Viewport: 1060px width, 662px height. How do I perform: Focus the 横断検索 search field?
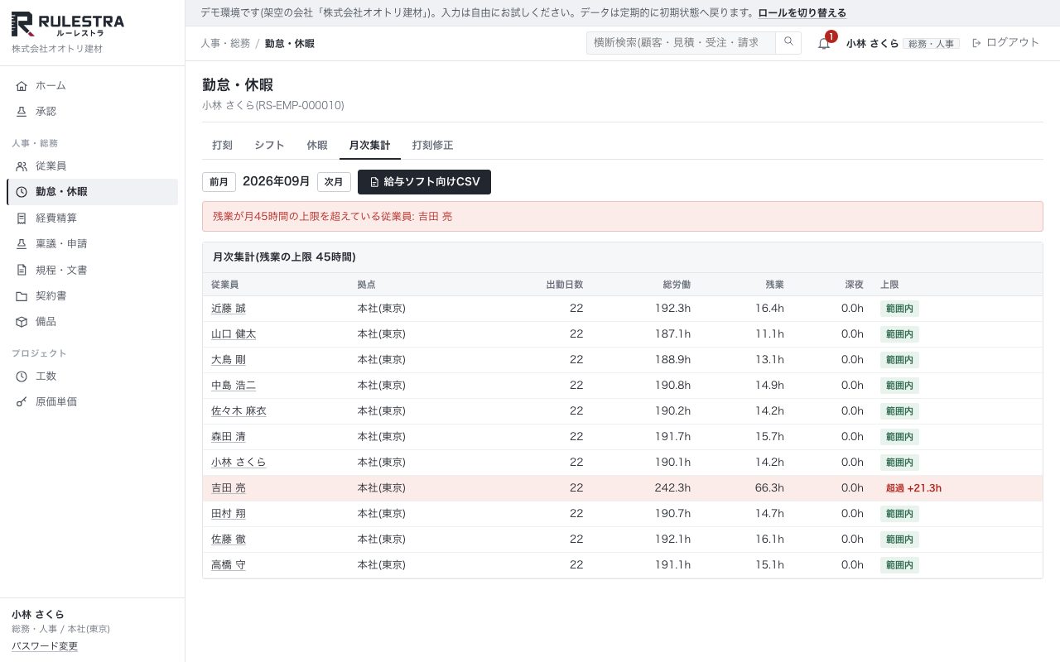tap(681, 43)
